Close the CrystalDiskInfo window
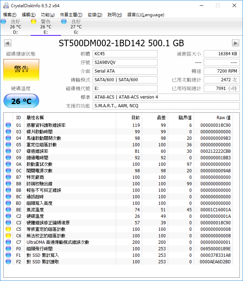Viewport: 243px width, 281px height. pyautogui.click(x=234, y=5)
